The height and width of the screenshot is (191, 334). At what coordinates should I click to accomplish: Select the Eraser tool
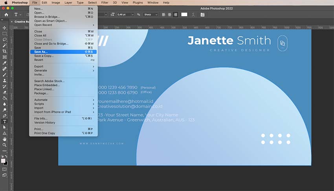(4, 92)
